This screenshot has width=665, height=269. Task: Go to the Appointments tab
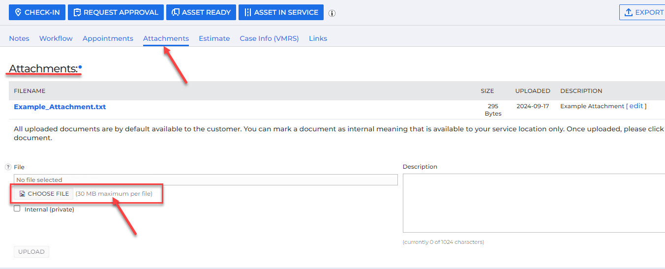click(108, 38)
